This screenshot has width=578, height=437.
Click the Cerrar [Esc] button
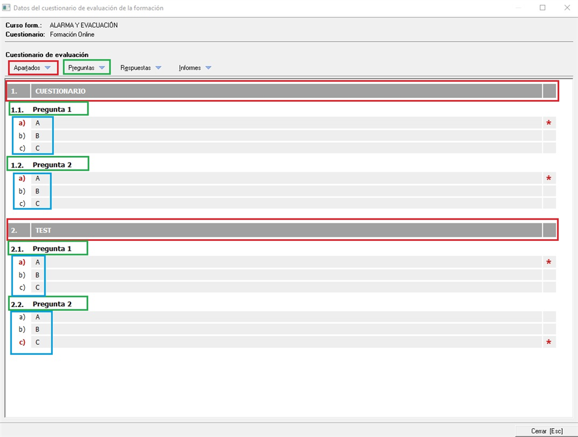click(546, 431)
